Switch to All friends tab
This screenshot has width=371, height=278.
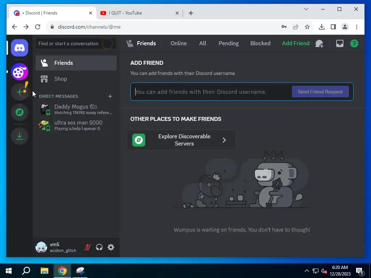click(x=203, y=43)
